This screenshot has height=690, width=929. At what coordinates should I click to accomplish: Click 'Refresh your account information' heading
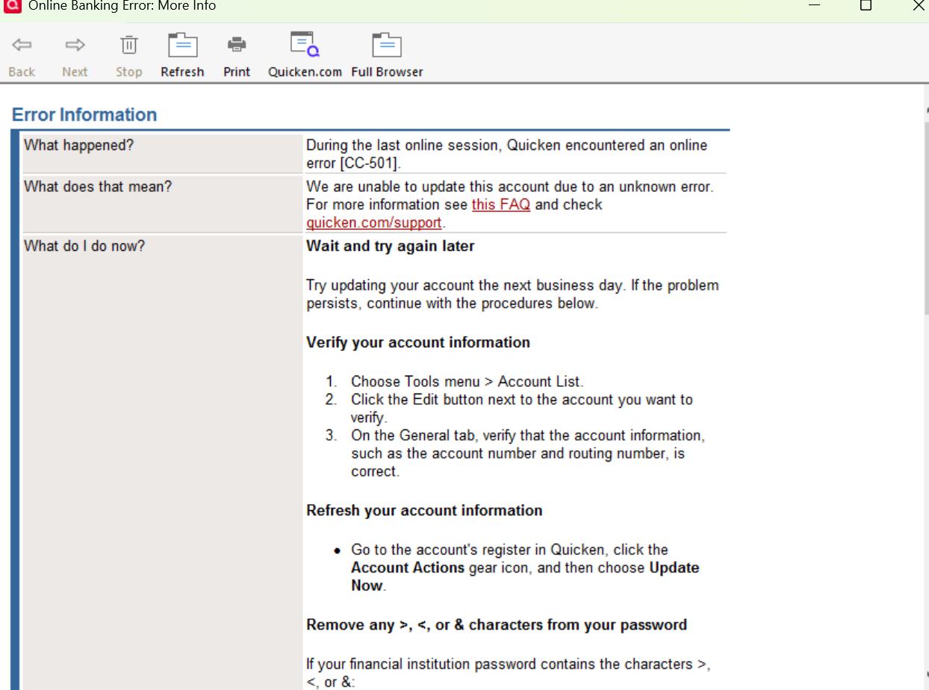click(x=424, y=510)
